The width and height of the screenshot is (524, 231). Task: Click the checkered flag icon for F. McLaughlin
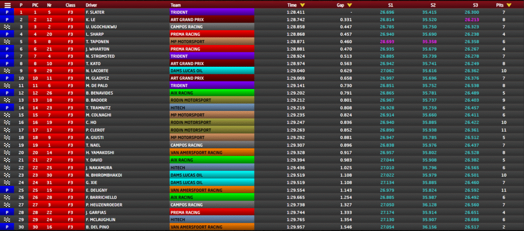click(x=7, y=219)
